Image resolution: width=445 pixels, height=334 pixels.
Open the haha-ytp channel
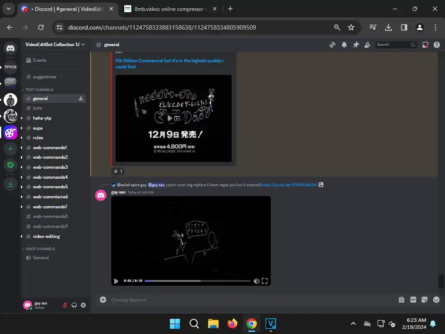pos(54,118)
